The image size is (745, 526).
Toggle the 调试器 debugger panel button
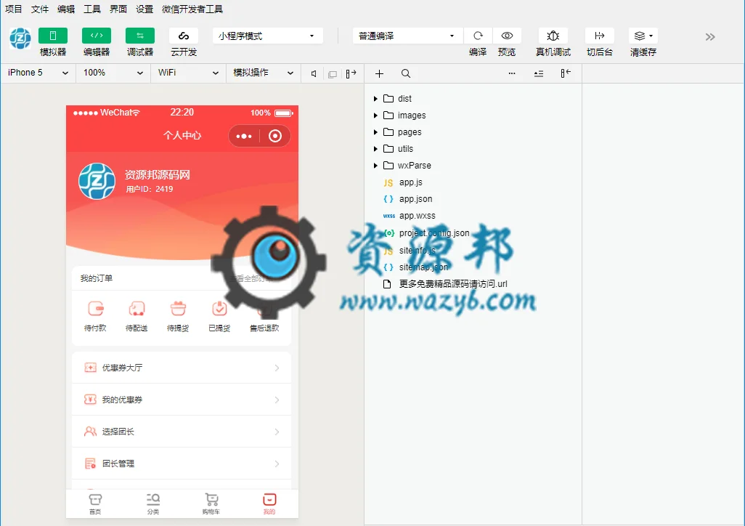tap(140, 36)
